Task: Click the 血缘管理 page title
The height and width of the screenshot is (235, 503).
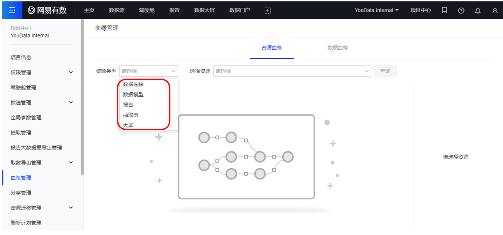Action: [x=107, y=28]
